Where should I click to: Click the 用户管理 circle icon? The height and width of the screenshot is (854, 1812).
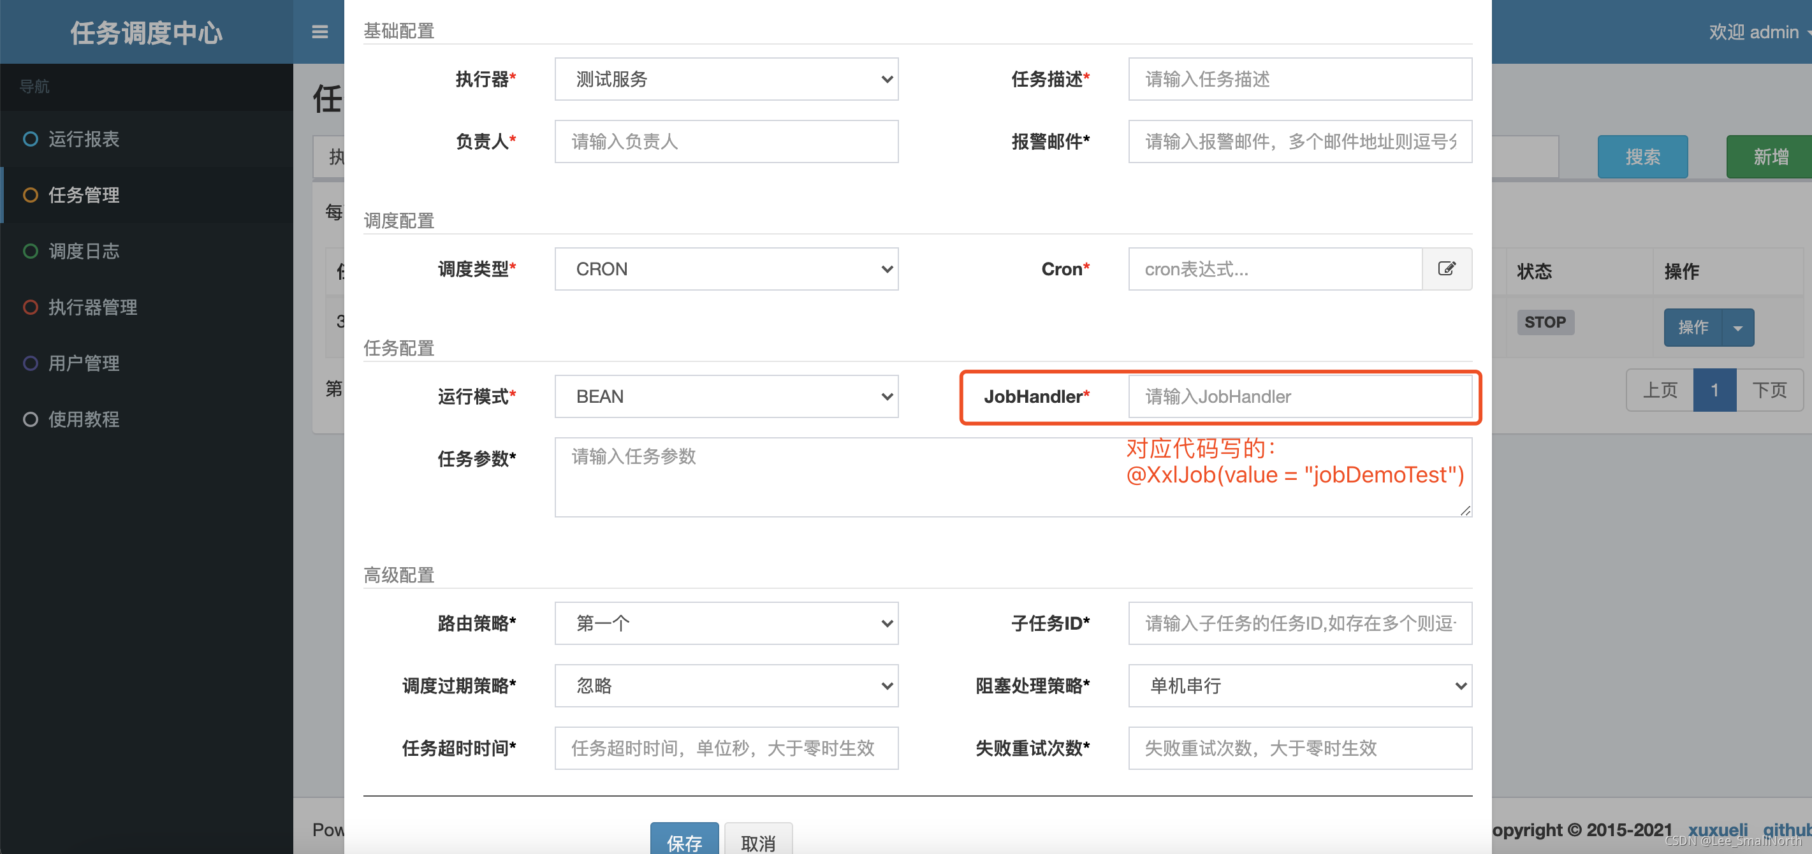click(x=30, y=363)
